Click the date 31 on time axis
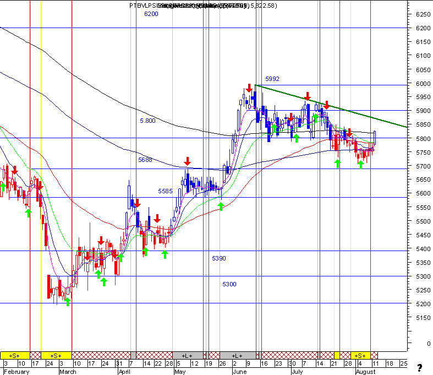The height and width of the screenshot is (375, 433). pyautogui.click(x=119, y=363)
